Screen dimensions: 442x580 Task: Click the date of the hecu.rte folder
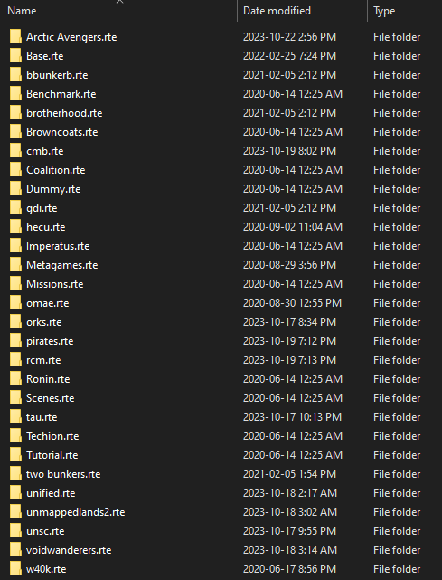[292, 227]
